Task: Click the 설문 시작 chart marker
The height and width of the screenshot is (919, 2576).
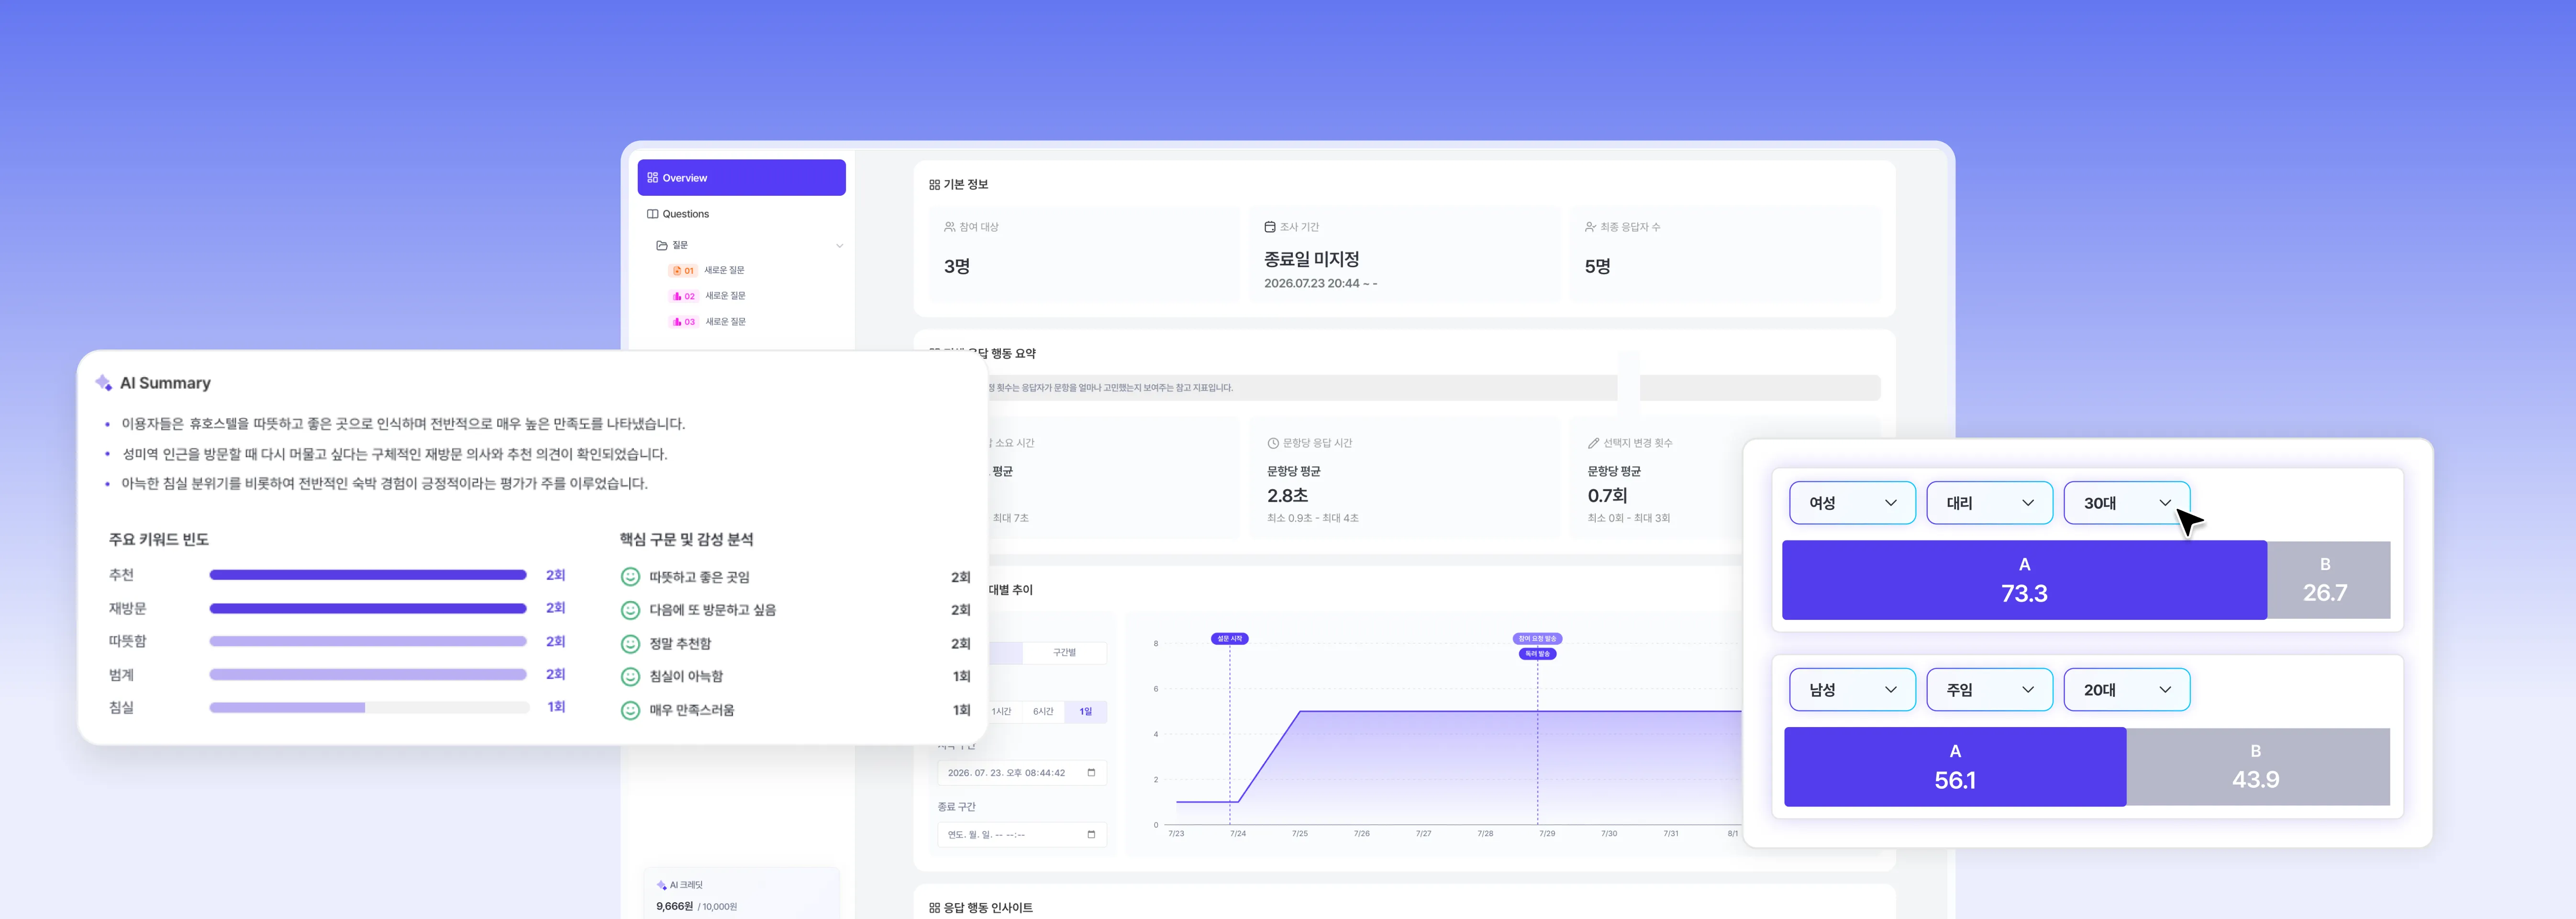Action: [1229, 639]
